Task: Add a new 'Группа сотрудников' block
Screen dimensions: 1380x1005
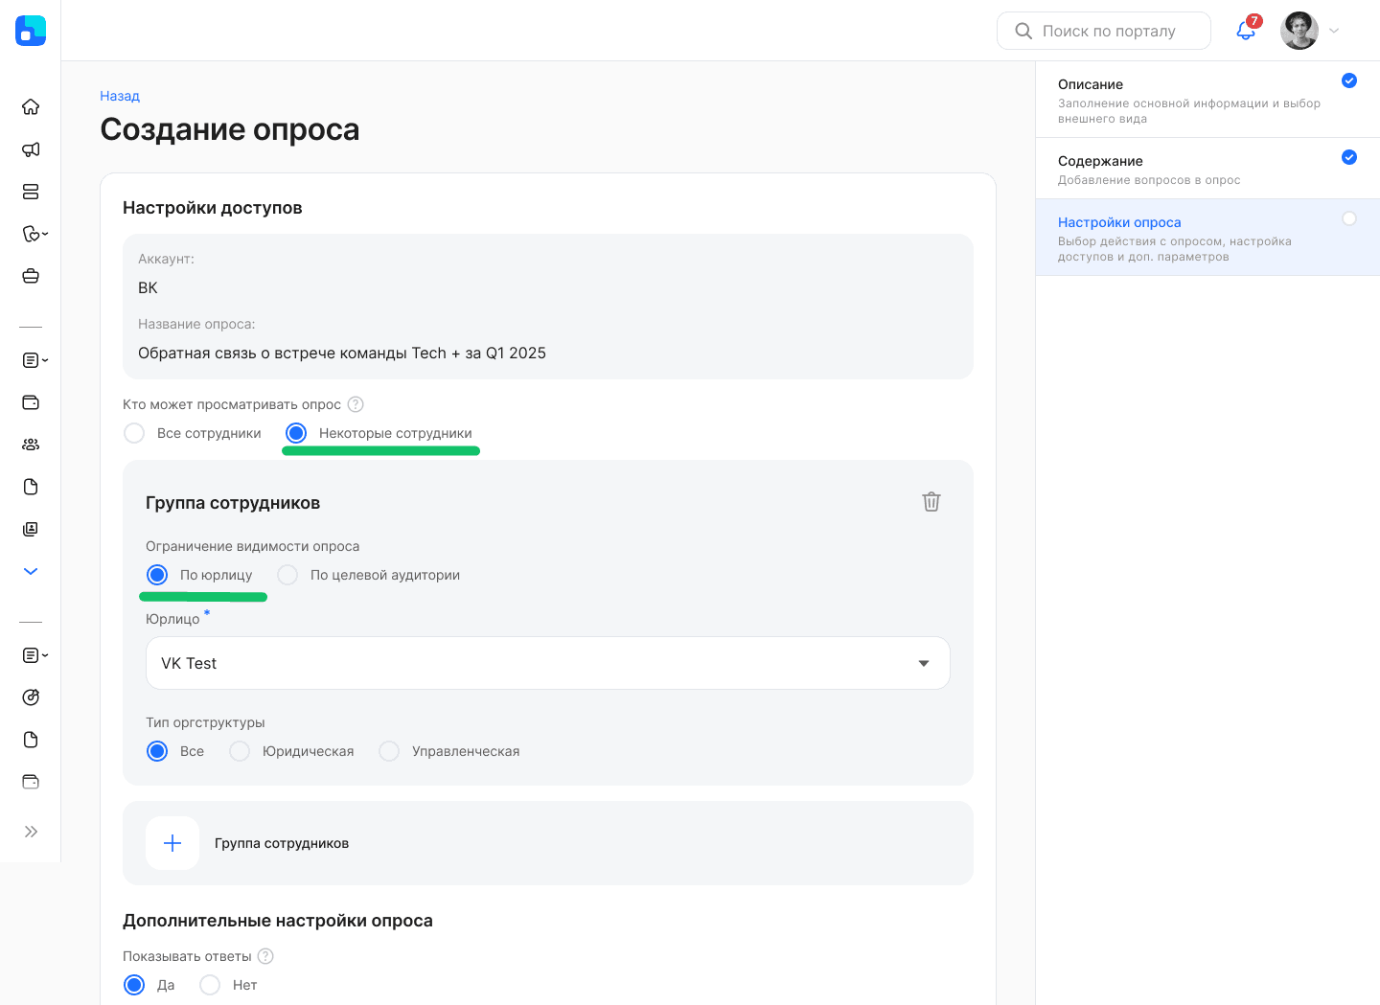Action: tap(548, 843)
